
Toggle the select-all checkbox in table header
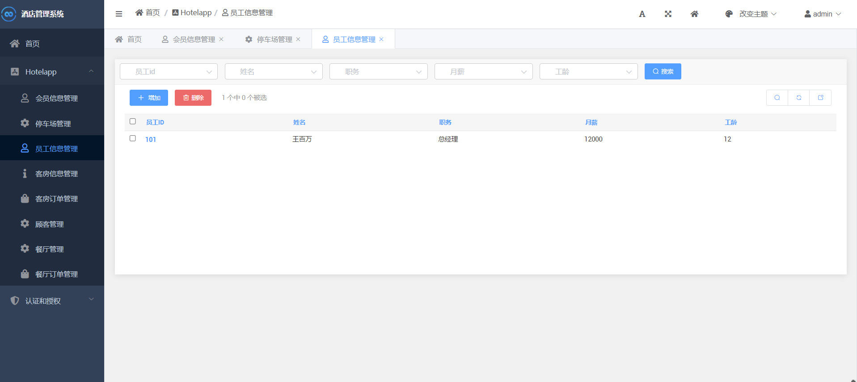pos(133,121)
